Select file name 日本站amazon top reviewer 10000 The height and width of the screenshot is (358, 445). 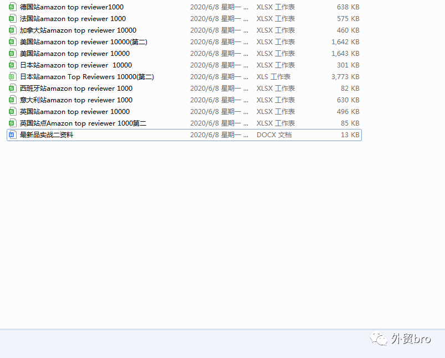click(x=76, y=65)
